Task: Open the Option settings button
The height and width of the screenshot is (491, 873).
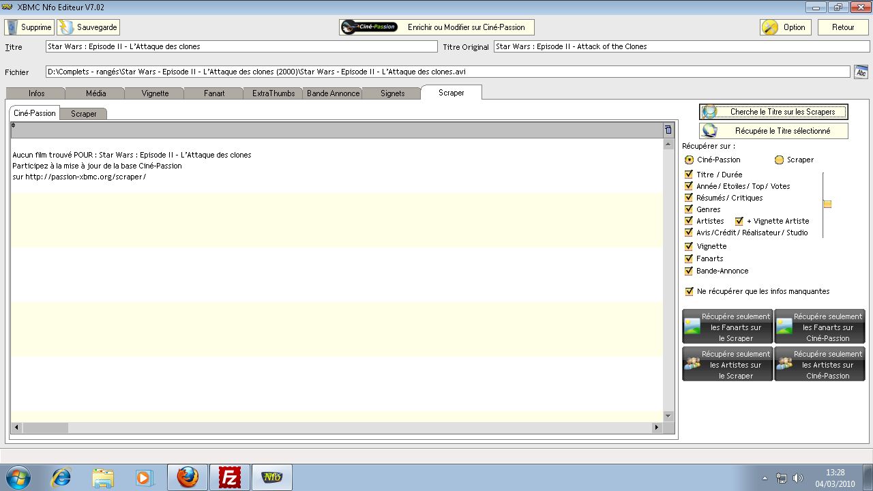Action: [x=785, y=27]
